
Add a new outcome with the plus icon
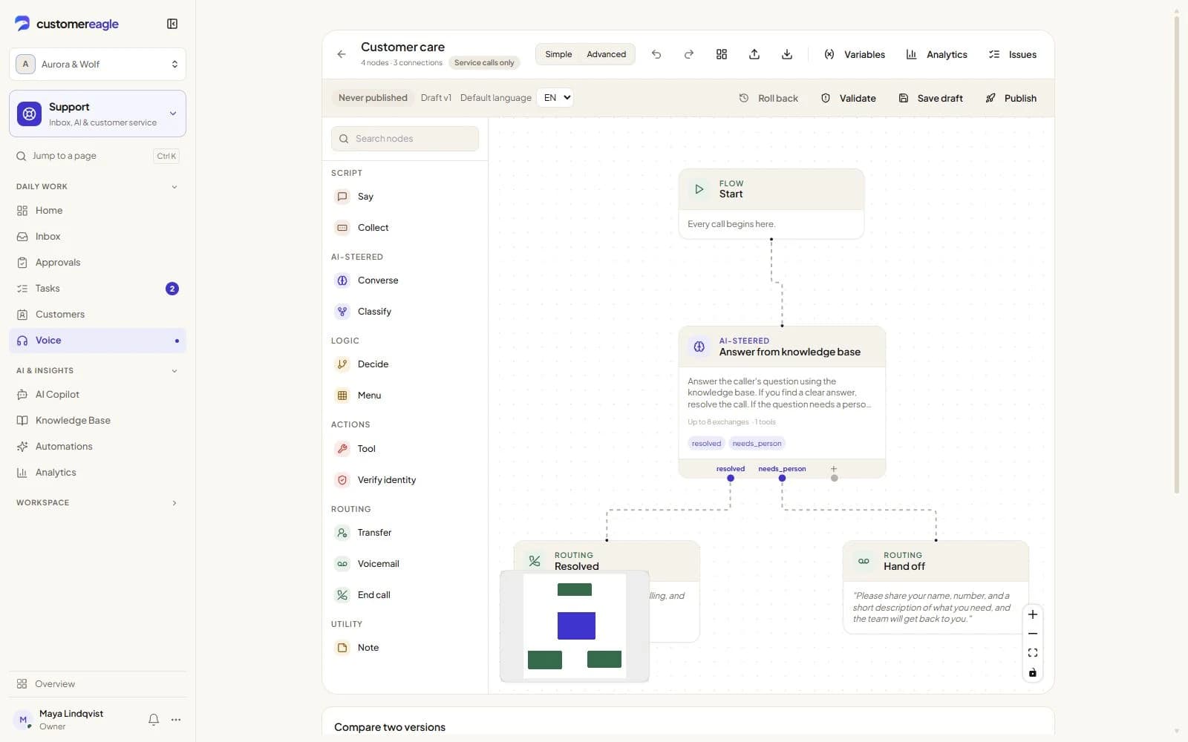834,469
